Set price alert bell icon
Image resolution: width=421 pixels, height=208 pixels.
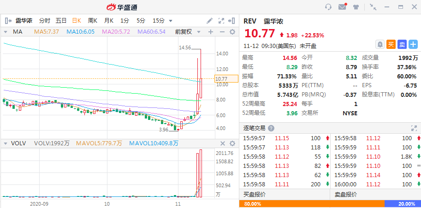[380, 45]
